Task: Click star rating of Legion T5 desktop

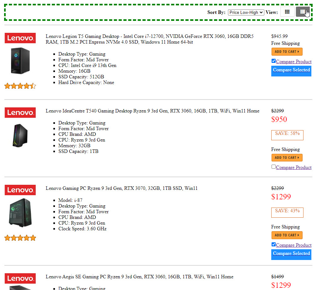Action: click(20, 86)
